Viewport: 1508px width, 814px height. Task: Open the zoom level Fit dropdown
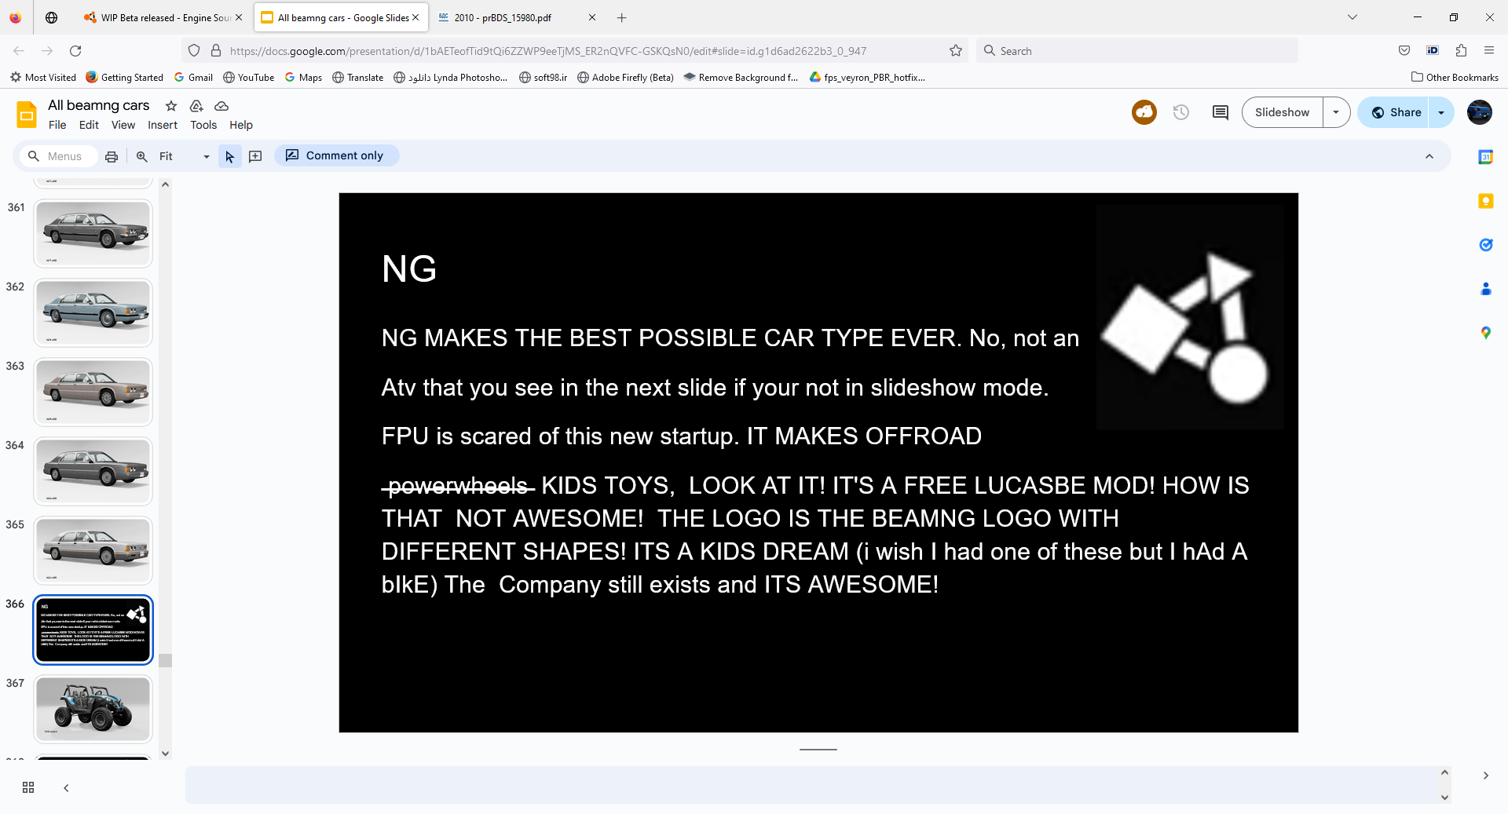[x=184, y=156]
